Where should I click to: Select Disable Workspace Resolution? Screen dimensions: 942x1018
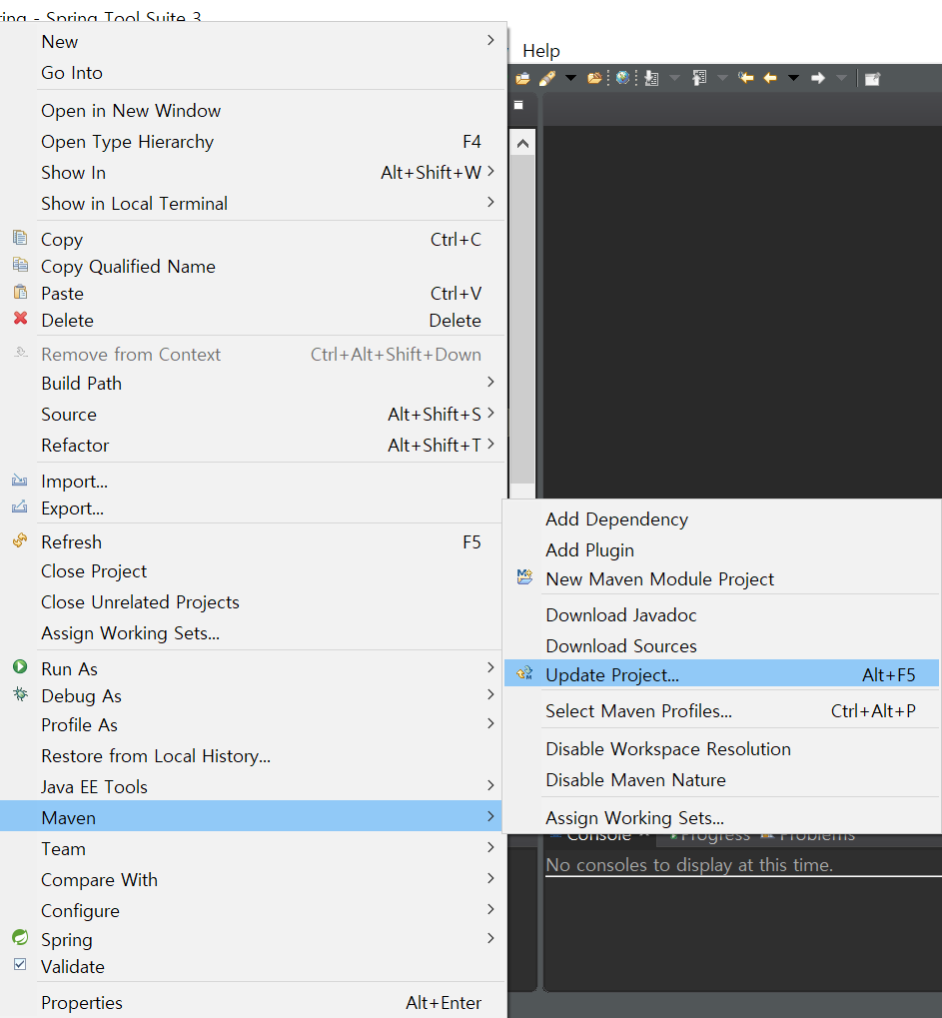tap(722, 749)
